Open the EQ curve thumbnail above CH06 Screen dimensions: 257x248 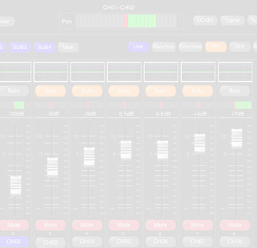(x=161, y=72)
